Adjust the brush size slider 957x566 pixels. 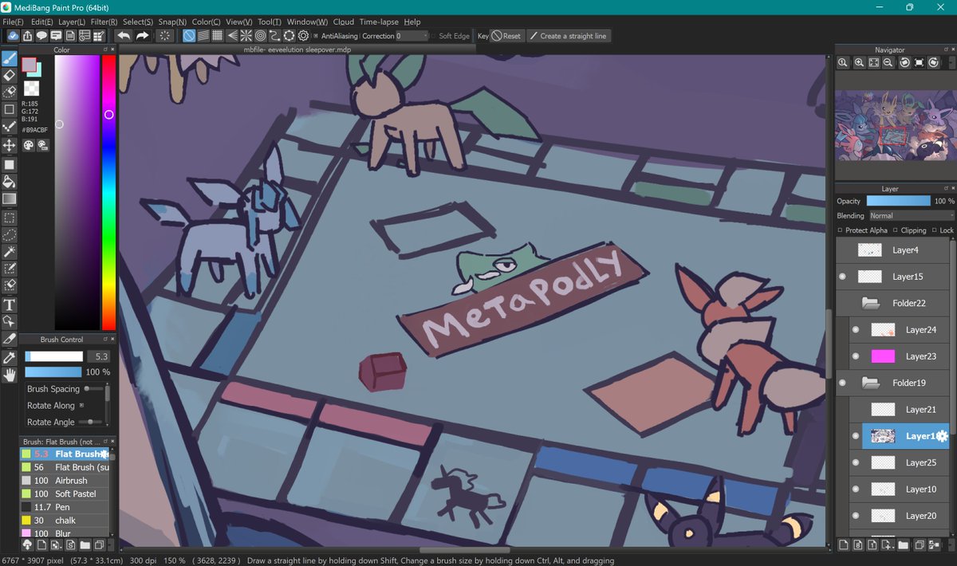click(x=54, y=356)
